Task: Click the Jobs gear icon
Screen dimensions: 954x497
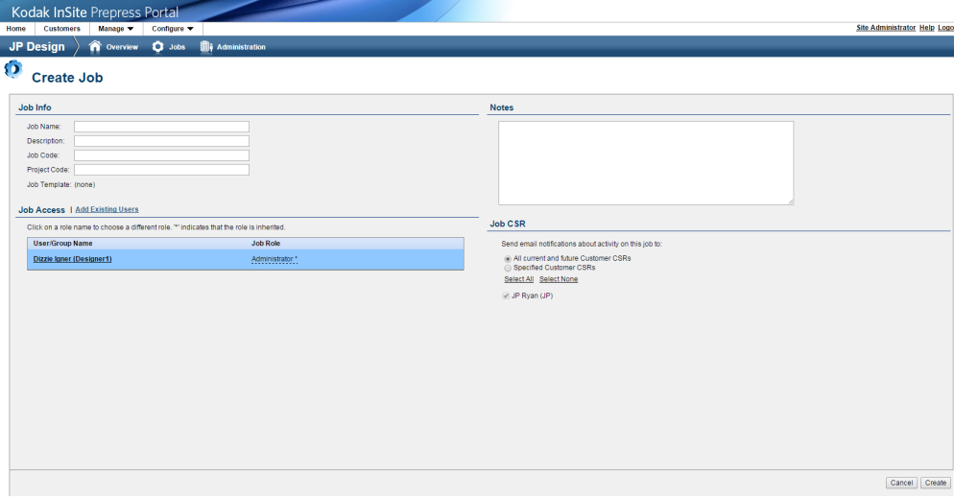Action: pos(157,47)
